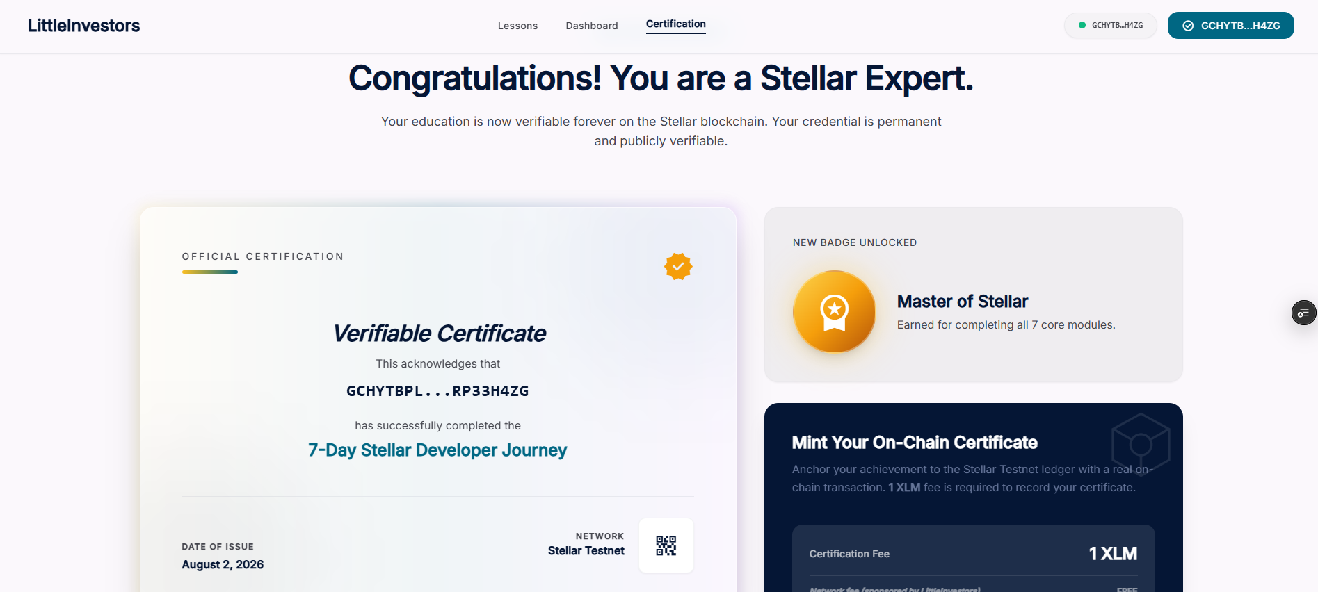Click the cube icon in the Mint card
The height and width of the screenshot is (592, 1318).
pyautogui.click(x=1141, y=445)
